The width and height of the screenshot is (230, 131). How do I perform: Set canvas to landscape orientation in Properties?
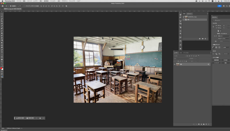221,31
